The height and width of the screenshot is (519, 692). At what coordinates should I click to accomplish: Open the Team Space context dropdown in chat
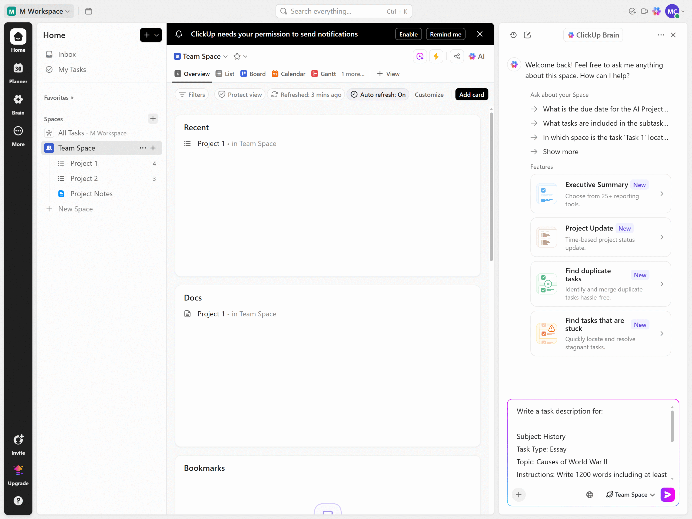tap(630, 495)
